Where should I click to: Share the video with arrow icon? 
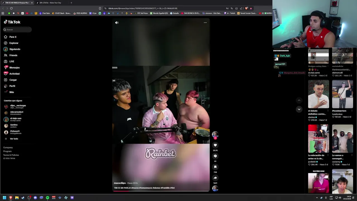click(x=215, y=178)
